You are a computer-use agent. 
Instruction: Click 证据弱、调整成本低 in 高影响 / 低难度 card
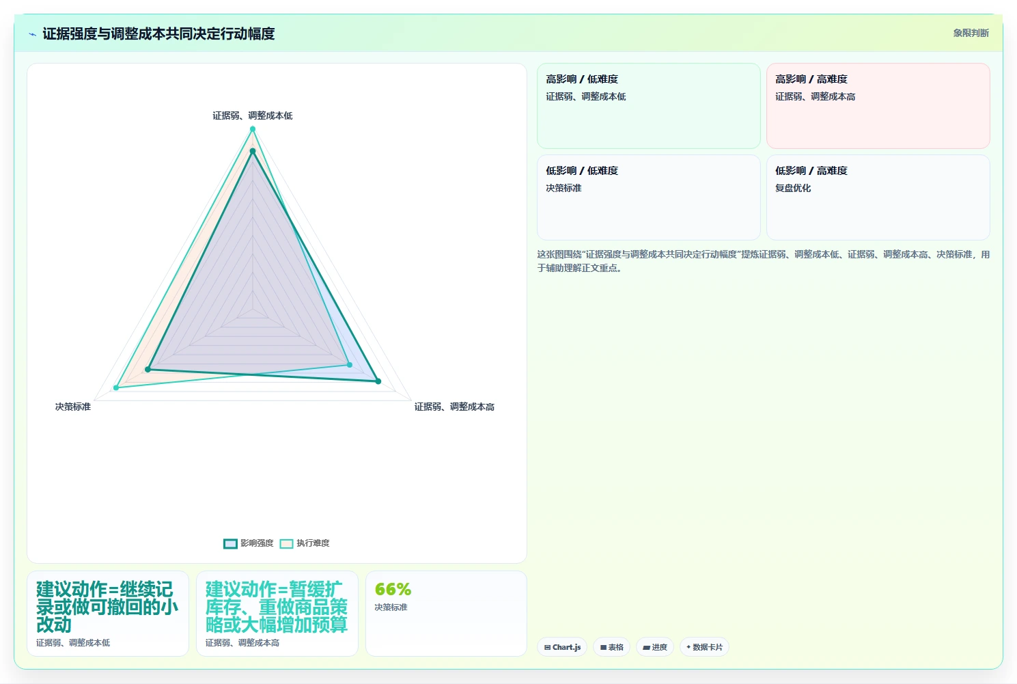(586, 96)
